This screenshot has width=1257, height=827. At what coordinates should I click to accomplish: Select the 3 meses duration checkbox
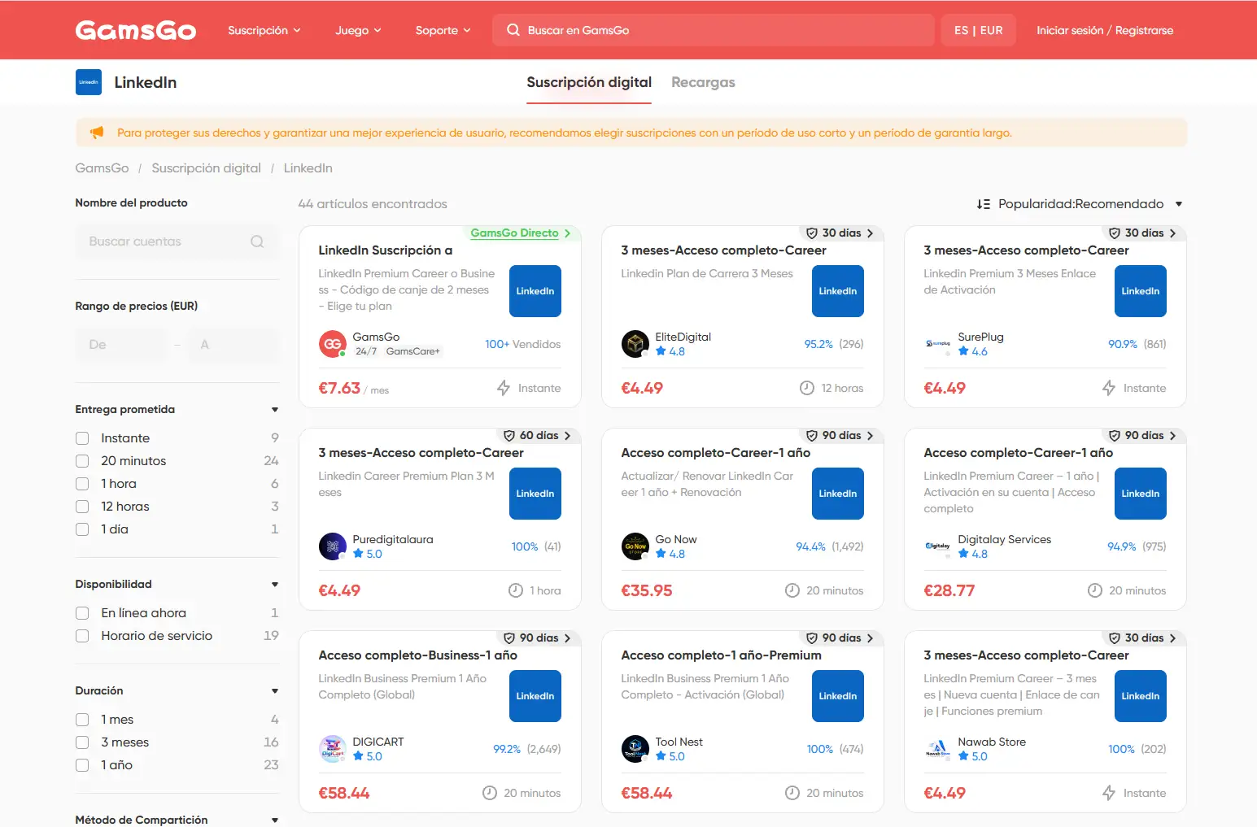tap(82, 742)
